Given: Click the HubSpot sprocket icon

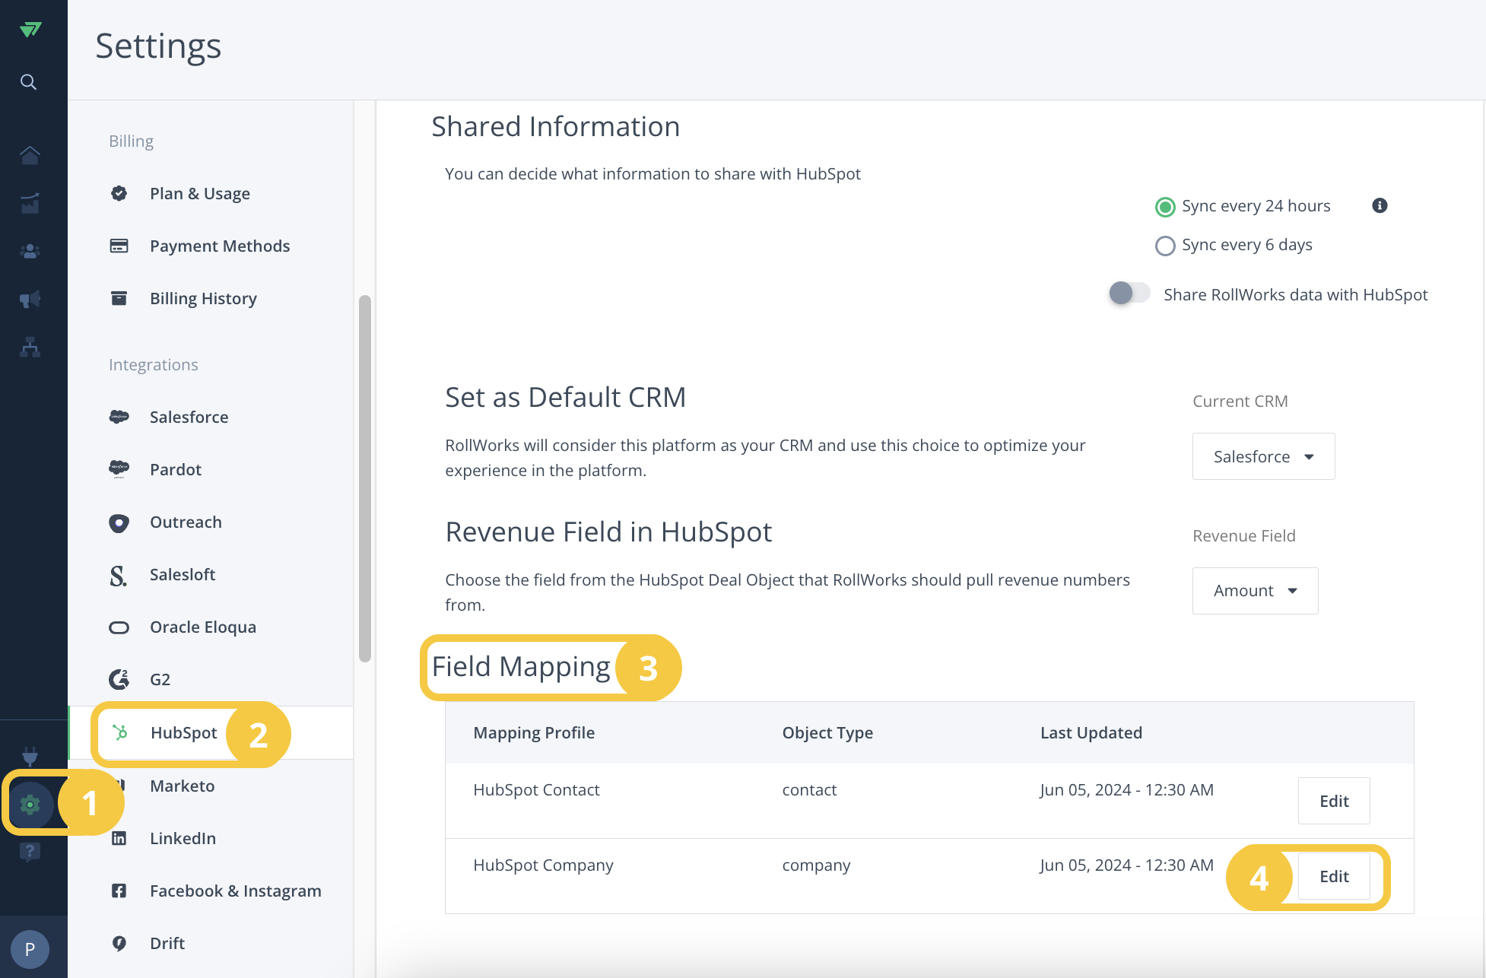Looking at the screenshot, I should coord(120,732).
